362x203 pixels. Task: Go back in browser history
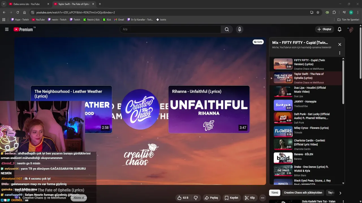pyautogui.click(x=4, y=12)
